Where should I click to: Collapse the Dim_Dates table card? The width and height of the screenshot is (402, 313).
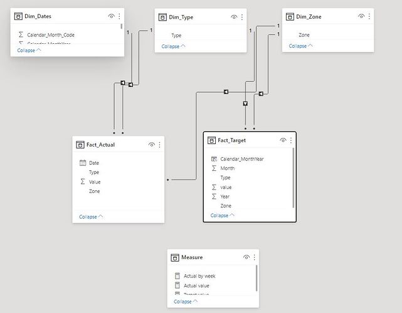click(x=29, y=50)
